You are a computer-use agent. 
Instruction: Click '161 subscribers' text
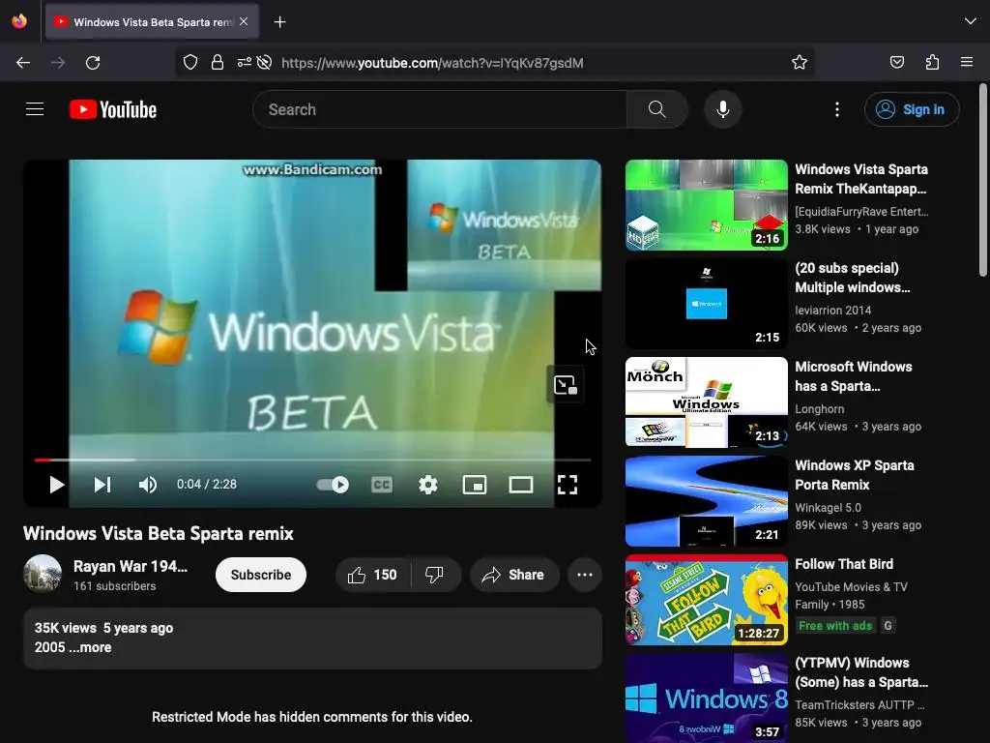[x=114, y=586]
